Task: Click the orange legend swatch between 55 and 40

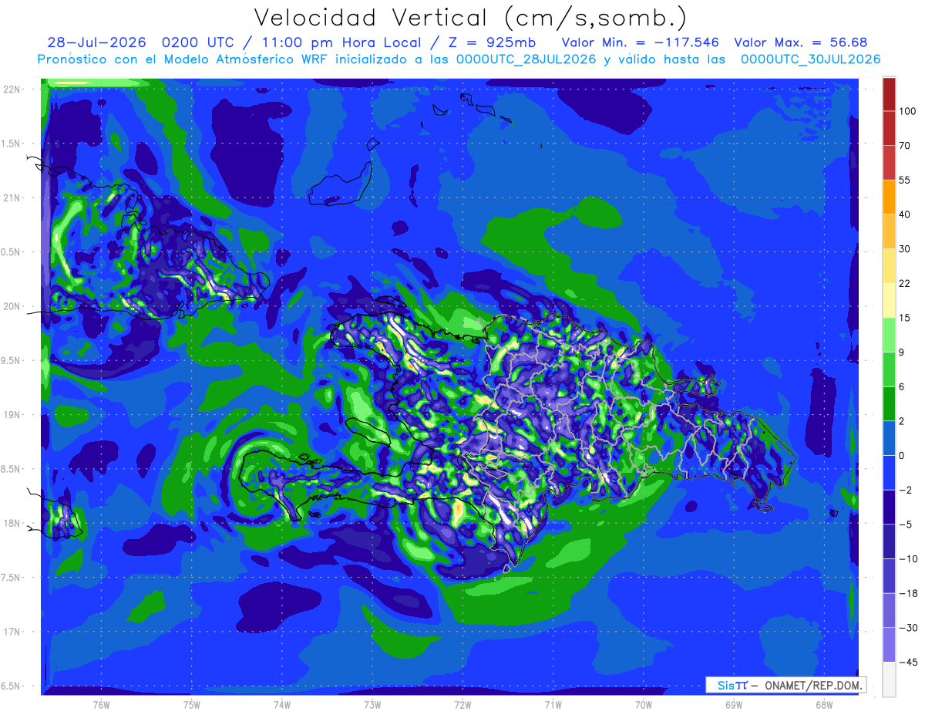Action: (889, 197)
